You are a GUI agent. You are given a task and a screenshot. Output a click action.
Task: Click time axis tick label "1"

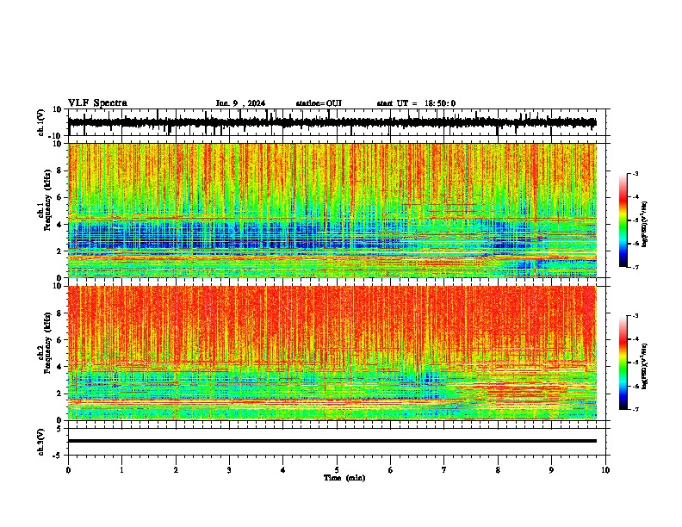pyautogui.click(x=121, y=470)
